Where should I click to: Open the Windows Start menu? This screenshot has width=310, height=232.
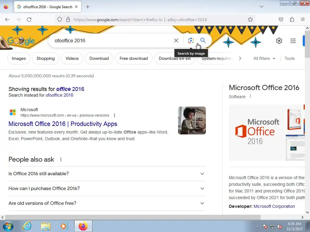(x=8, y=226)
